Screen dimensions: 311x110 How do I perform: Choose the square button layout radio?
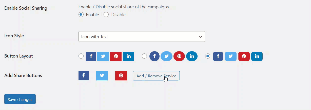coord(81,56)
